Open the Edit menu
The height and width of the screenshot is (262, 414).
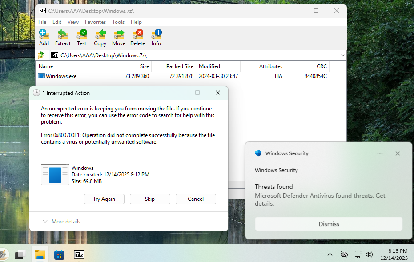click(57, 22)
